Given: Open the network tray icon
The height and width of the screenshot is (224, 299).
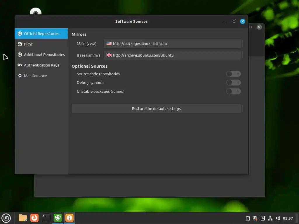Looking at the screenshot, I should click(270, 218).
